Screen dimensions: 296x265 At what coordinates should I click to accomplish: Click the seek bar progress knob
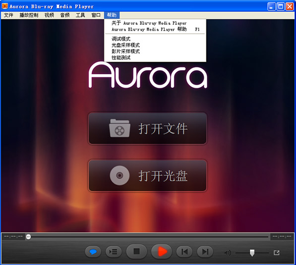(28, 237)
